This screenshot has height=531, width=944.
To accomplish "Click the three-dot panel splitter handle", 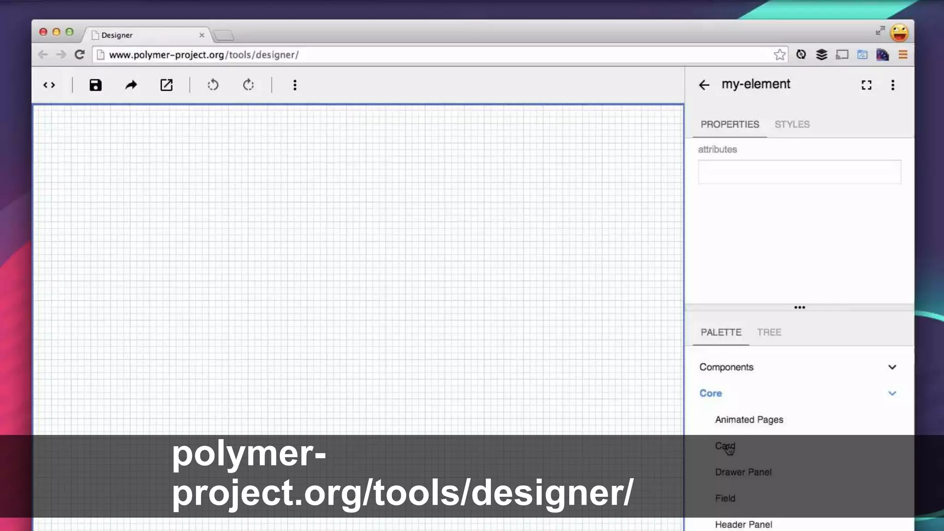I will (x=799, y=307).
